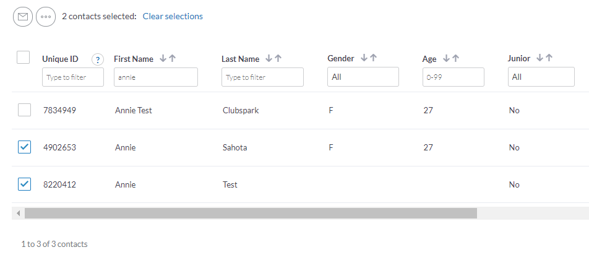589x255 pixels.
Task: Sort Gender ascending arrow
Action: [x=373, y=58]
